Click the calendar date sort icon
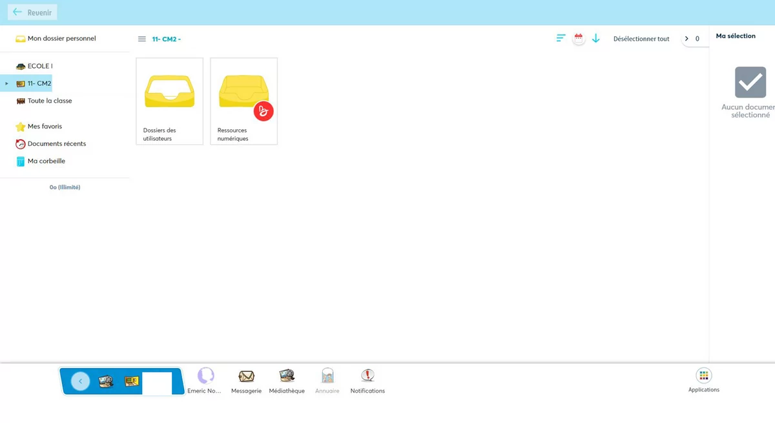This screenshot has height=423, width=775. click(x=579, y=39)
